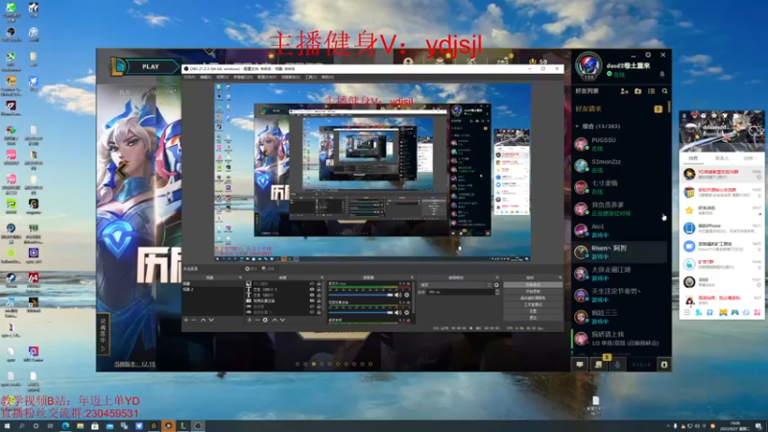Toggle LoL voice microphone icon
Viewport: 768px width, 432px height.
point(617,365)
